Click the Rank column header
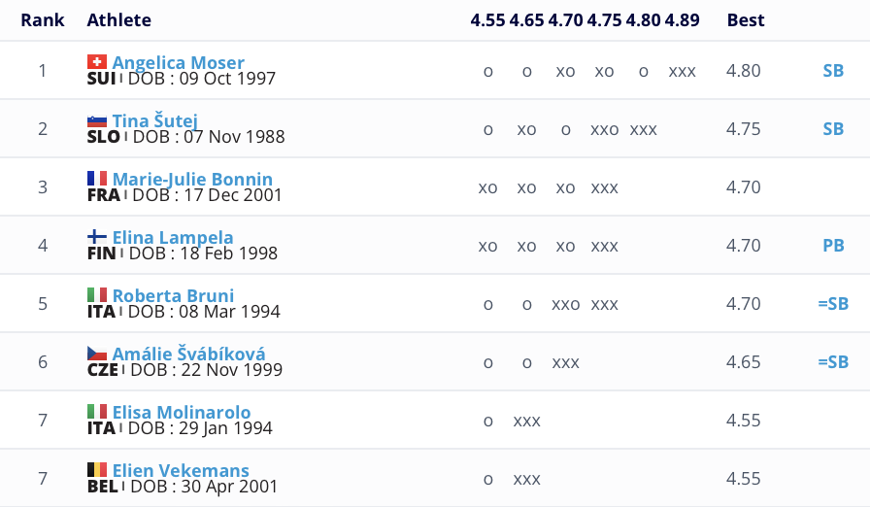Viewport: 870px width, 507px height. point(42,20)
